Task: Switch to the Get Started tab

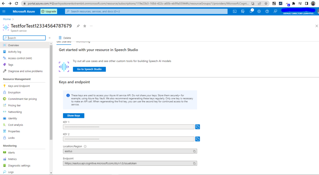Action: coord(64,42)
